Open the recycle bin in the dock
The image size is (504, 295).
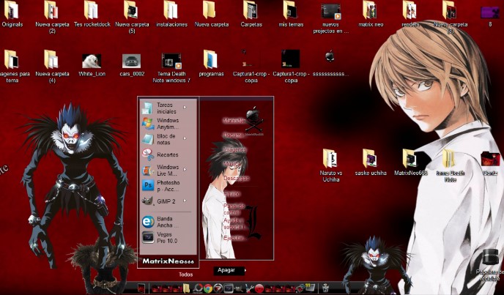(325, 287)
